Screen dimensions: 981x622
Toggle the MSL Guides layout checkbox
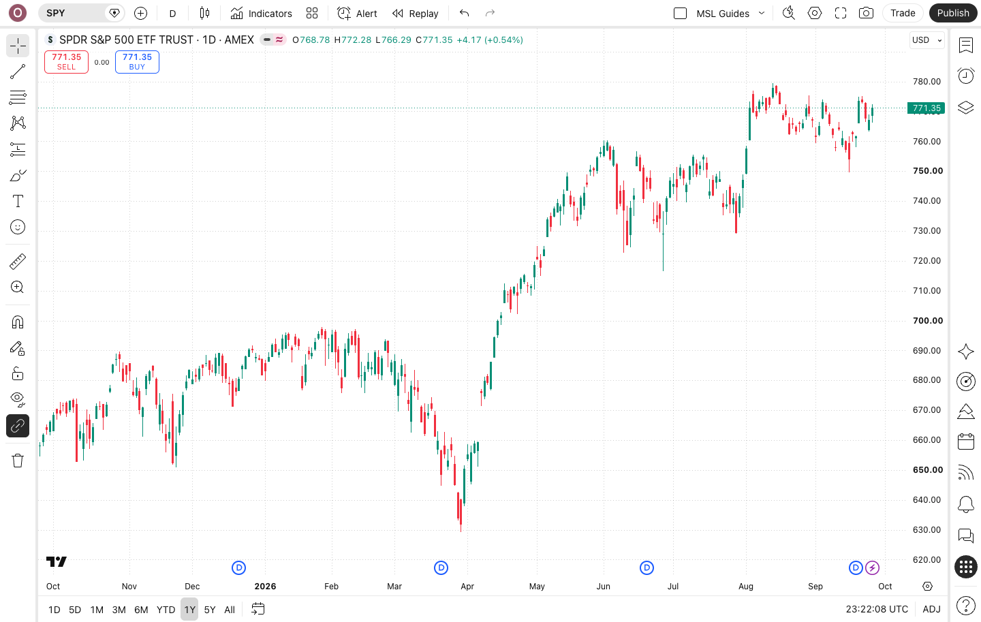point(680,13)
